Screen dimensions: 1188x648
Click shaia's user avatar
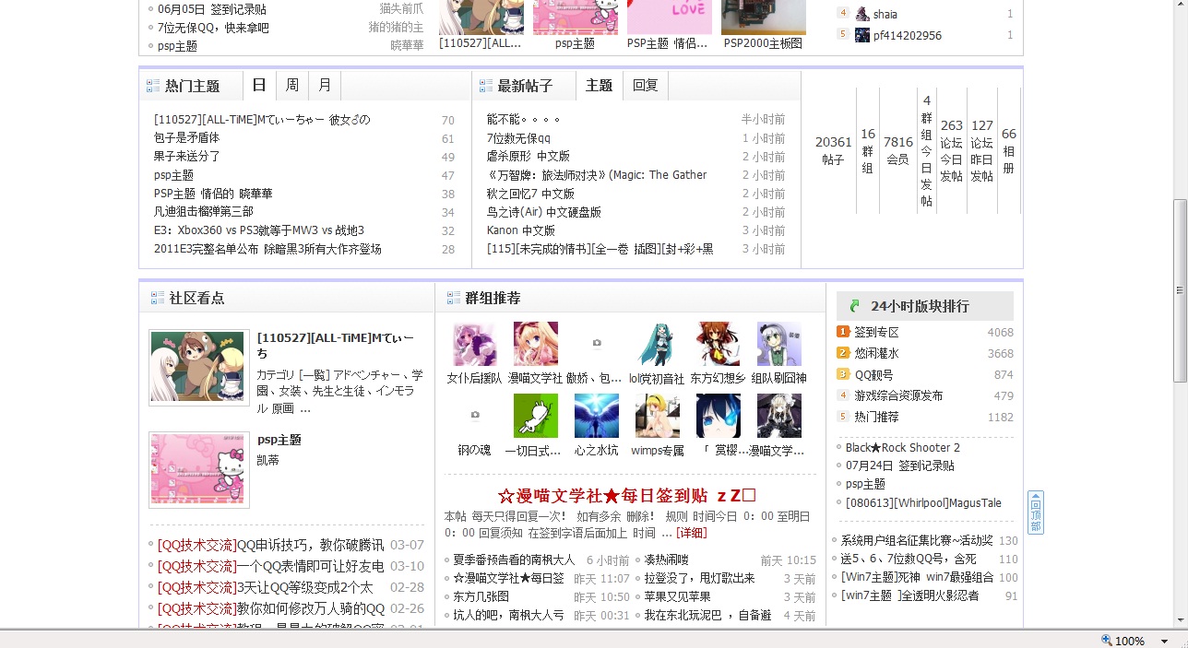(862, 14)
